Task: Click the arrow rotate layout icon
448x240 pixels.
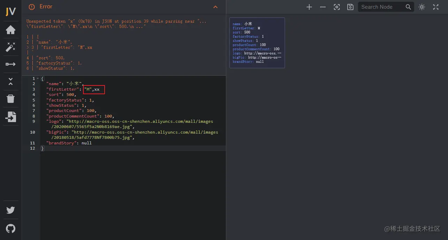Action: point(10,64)
